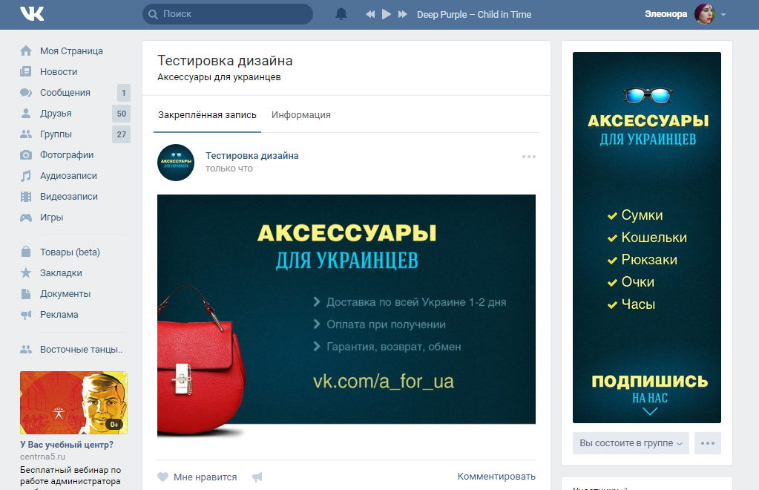Open the Deep Purple – Child in Time track
Screen dimensions: 759x490
click(474, 15)
